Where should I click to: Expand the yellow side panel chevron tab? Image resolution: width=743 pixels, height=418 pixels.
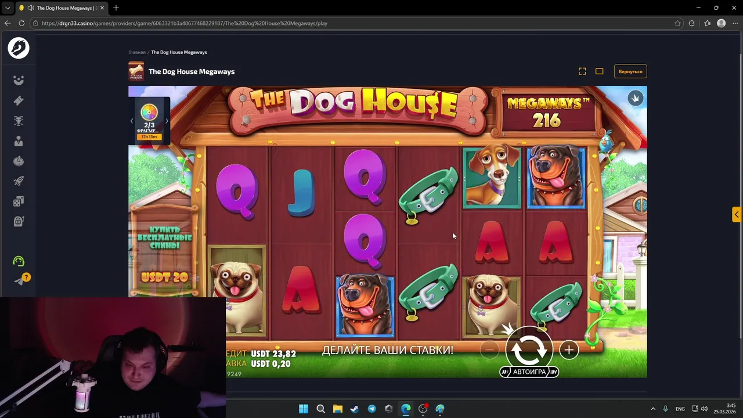tap(736, 214)
